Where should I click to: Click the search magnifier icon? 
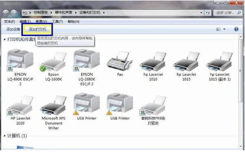(x=239, y=13)
